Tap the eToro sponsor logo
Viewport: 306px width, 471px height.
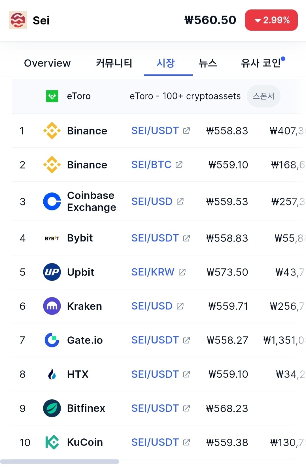tap(52, 96)
